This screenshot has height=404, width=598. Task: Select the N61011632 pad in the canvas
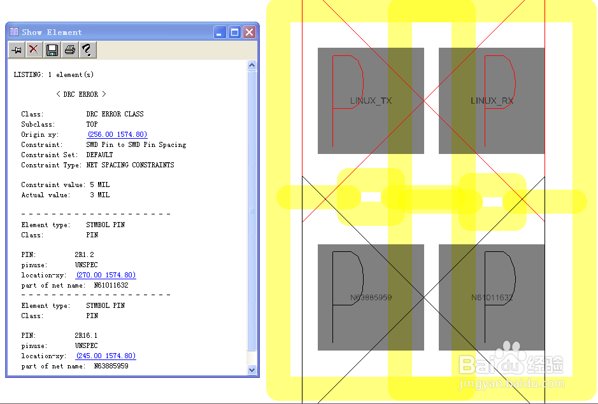click(492, 297)
